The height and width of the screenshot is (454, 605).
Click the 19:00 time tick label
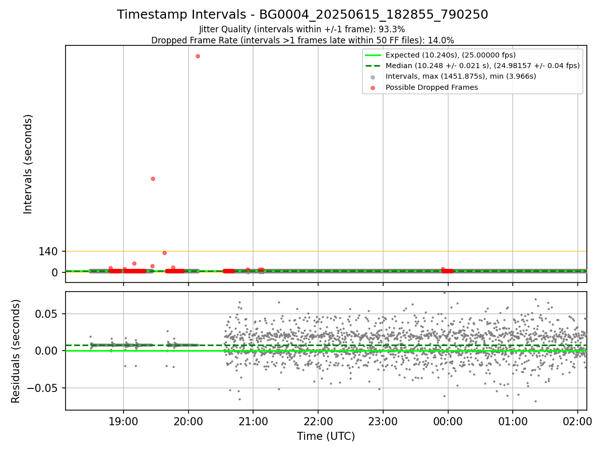click(x=124, y=421)
